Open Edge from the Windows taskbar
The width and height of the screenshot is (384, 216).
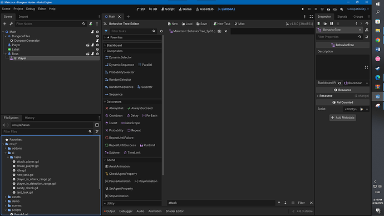point(378,77)
